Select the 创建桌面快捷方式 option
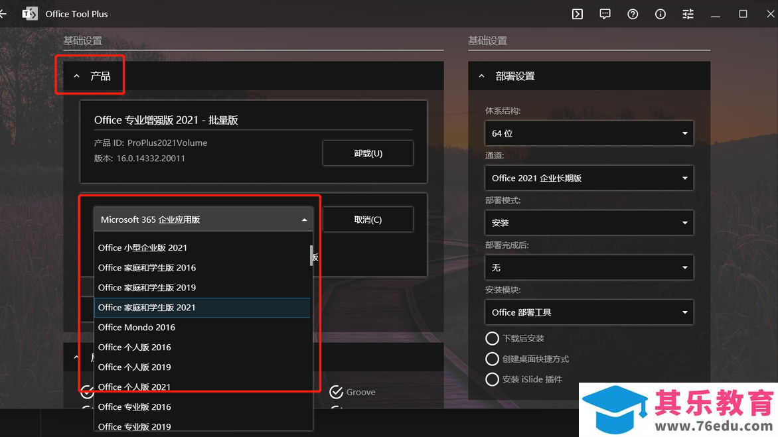The image size is (778, 437). (492, 359)
